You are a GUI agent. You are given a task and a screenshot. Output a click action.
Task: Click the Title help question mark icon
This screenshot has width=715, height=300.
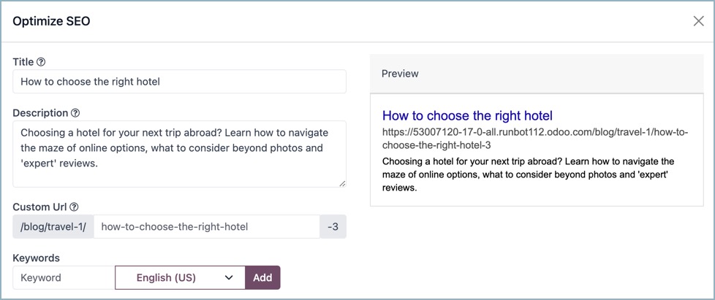pyautogui.click(x=41, y=63)
